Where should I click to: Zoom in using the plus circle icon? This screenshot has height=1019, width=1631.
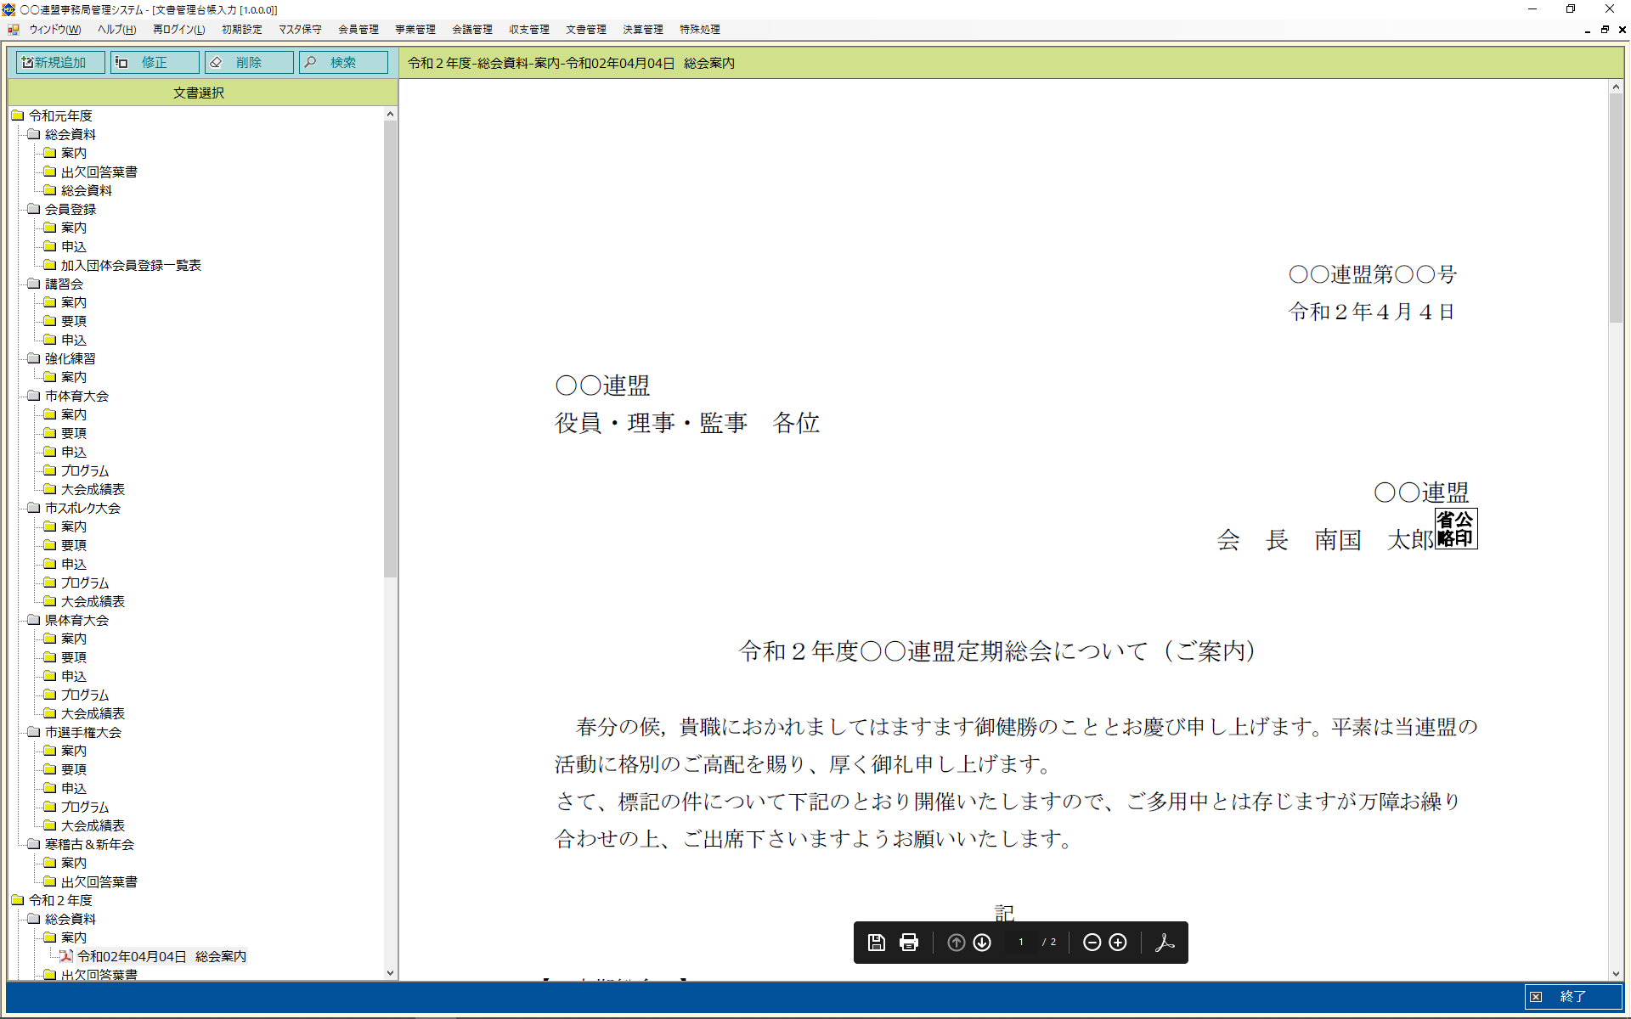pyautogui.click(x=1118, y=943)
